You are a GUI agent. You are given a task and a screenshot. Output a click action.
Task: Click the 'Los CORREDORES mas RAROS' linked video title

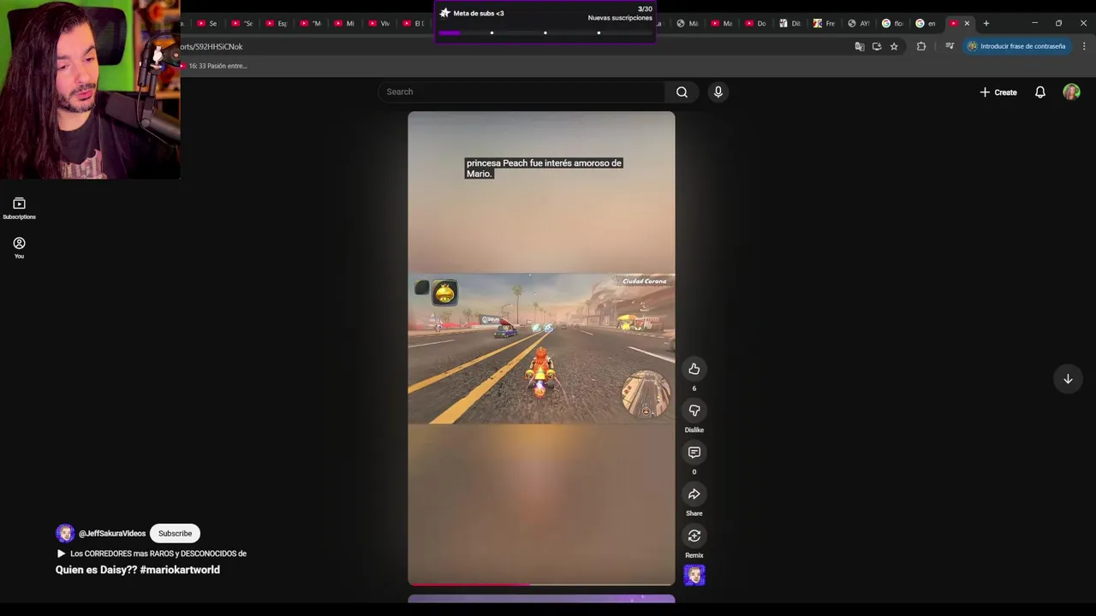click(158, 554)
